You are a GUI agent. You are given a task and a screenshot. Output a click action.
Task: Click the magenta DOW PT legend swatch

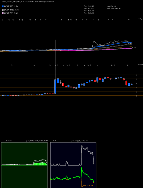click(x=3, y=13)
